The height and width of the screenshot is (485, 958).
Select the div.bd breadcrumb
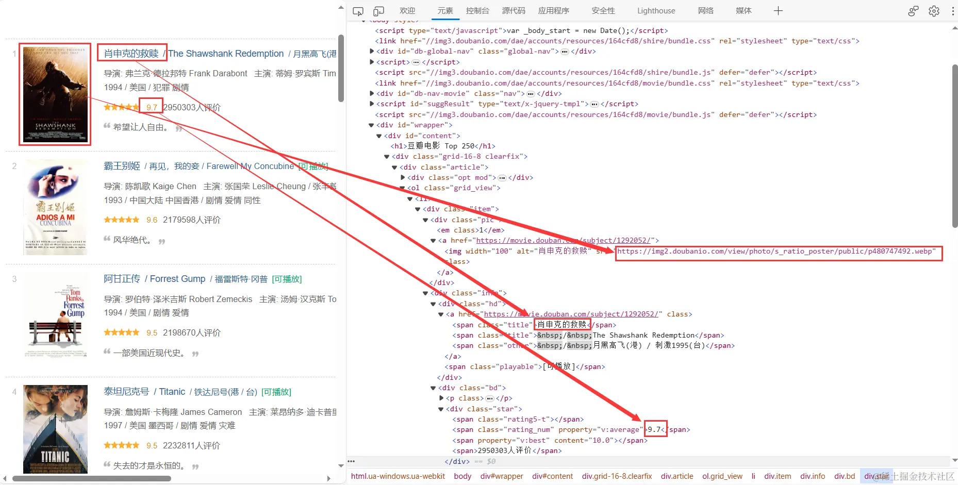click(x=845, y=476)
